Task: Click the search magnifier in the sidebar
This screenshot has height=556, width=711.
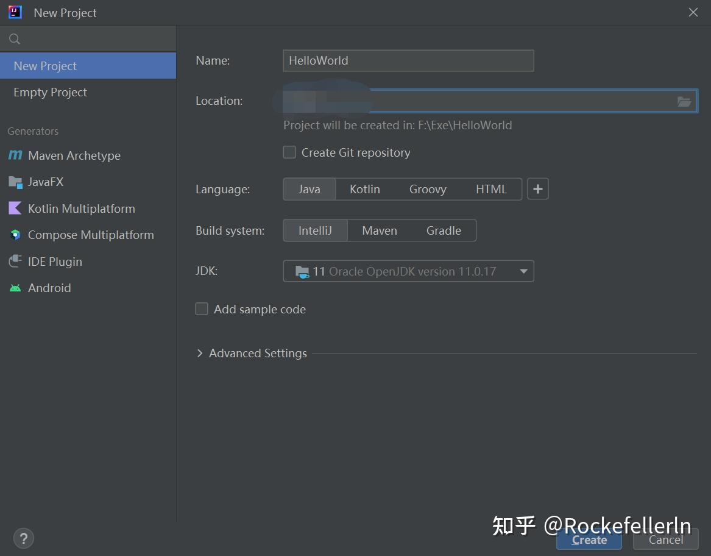Action: (x=14, y=38)
